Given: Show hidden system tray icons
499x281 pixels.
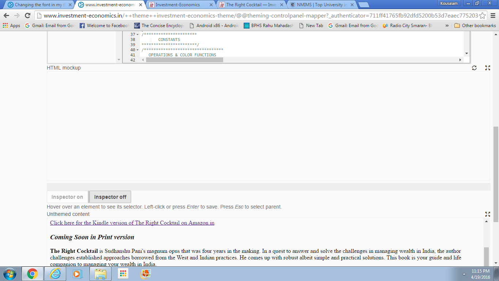Looking at the screenshot, I should (464, 274).
